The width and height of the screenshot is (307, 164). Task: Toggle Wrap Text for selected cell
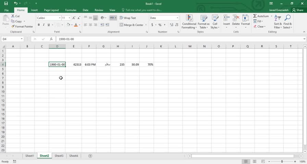pos(128,18)
